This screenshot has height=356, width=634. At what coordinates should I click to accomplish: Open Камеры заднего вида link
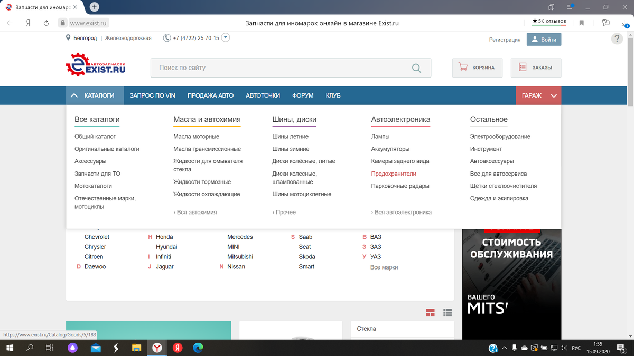[x=400, y=161]
